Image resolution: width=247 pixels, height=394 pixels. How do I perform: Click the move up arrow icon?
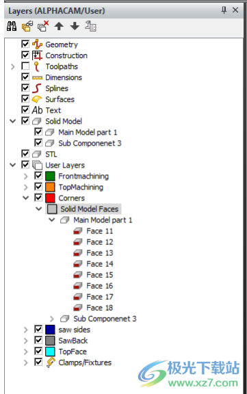pyautogui.click(x=59, y=26)
